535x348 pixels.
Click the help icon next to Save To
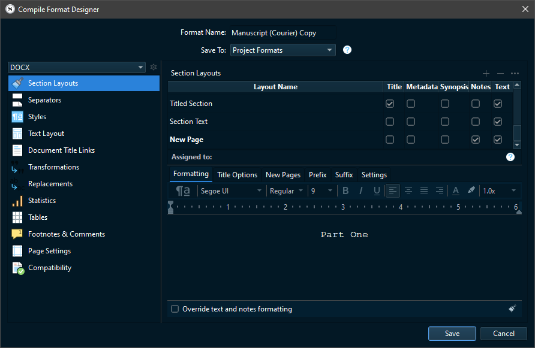click(x=347, y=50)
